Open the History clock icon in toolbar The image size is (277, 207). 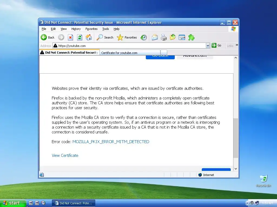144,37
